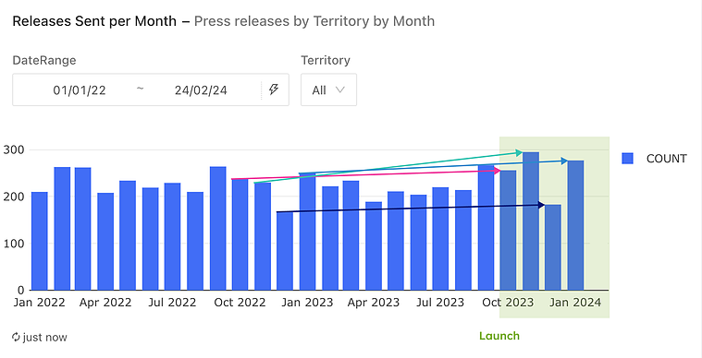Click the pink arrowhead at the October 2023 bar
Viewport: 702px width, 358px height.
tap(497, 171)
